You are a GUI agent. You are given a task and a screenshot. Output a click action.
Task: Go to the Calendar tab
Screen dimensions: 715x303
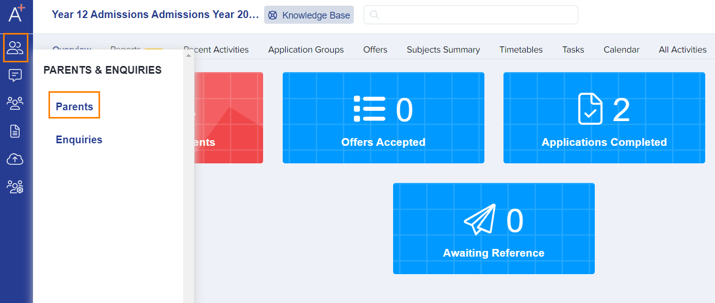[x=622, y=49]
